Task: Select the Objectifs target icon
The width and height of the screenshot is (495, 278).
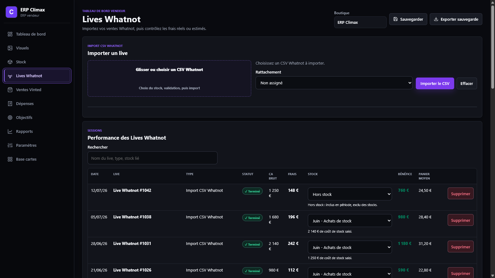Action: [x=10, y=117]
